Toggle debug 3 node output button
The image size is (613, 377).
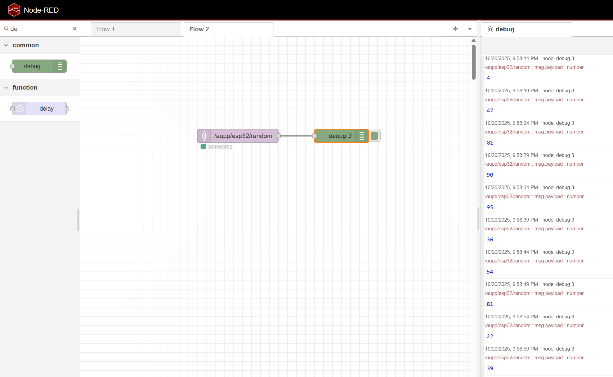click(375, 136)
